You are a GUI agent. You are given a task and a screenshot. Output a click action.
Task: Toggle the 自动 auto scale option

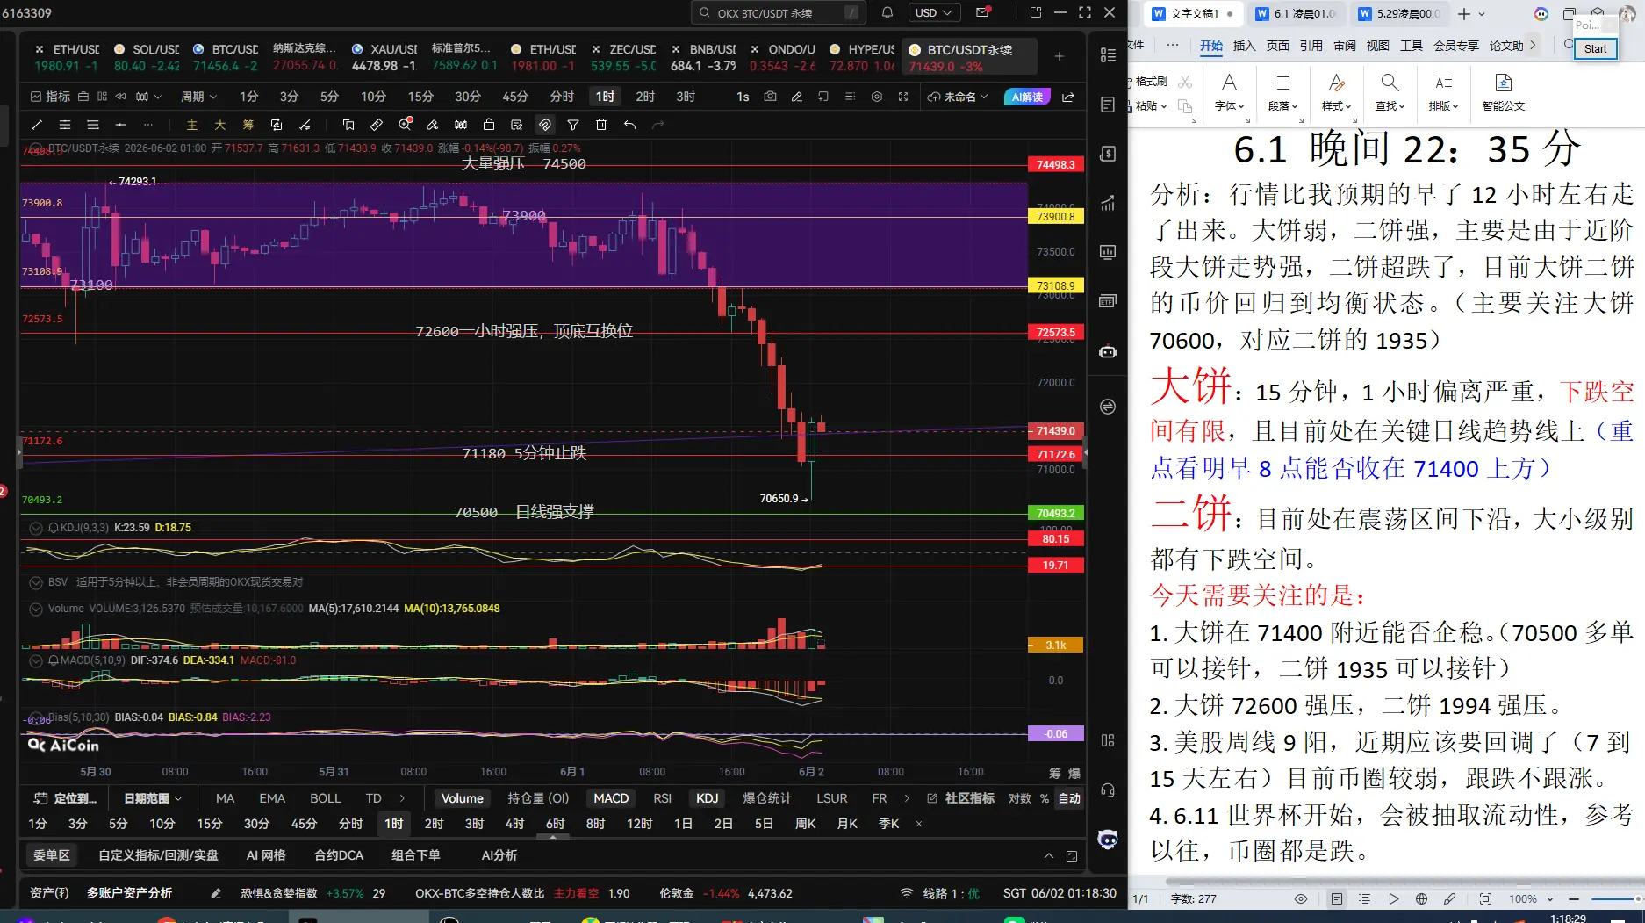point(1069,798)
